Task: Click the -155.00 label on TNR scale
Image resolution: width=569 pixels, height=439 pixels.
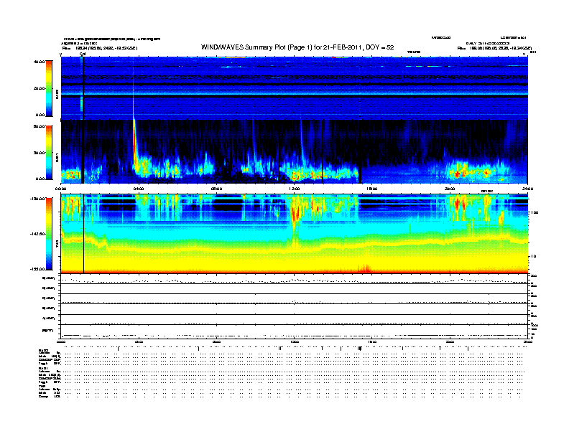Action: 37,269
